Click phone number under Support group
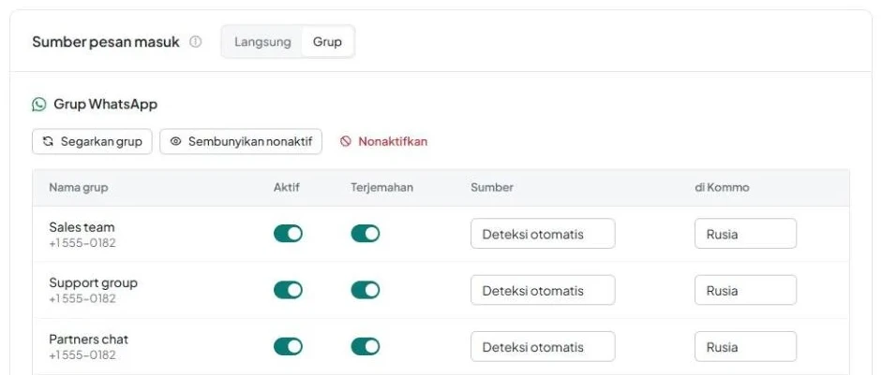The image size is (882, 375). (x=82, y=298)
